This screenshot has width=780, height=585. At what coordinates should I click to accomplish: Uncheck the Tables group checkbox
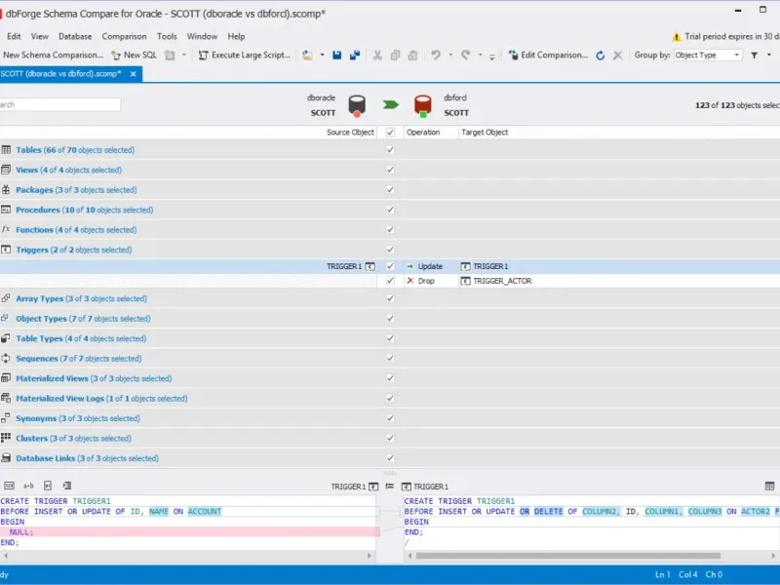(390, 150)
